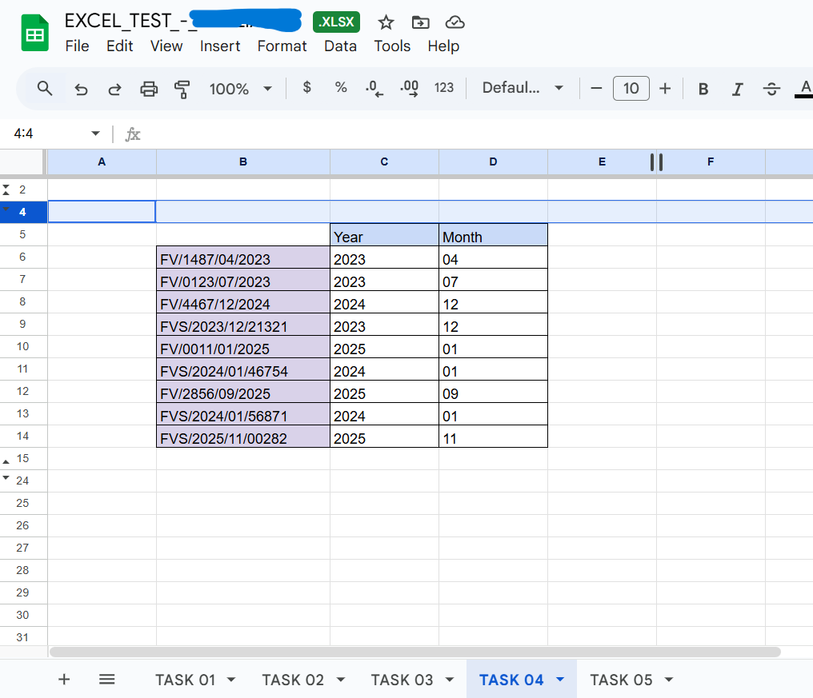Click the font size input field
The image size is (813, 698).
point(631,89)
